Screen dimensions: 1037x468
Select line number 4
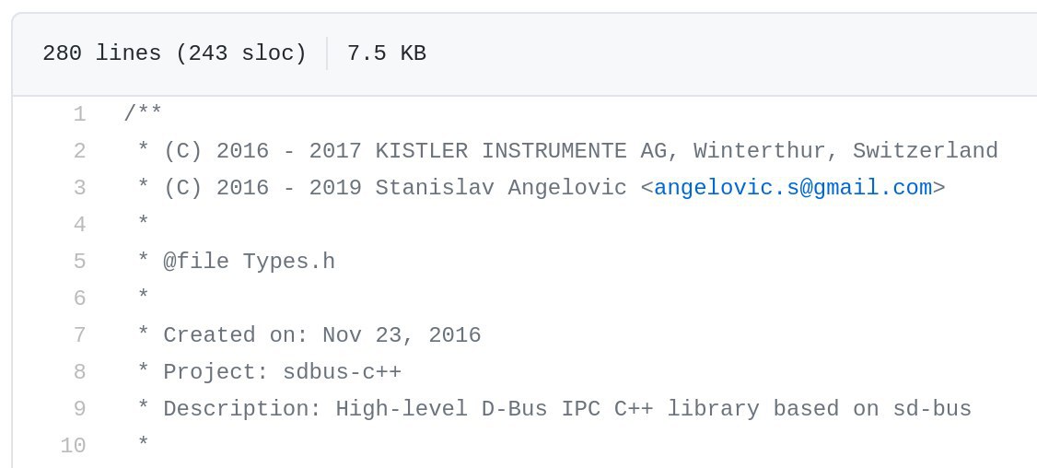79,225
